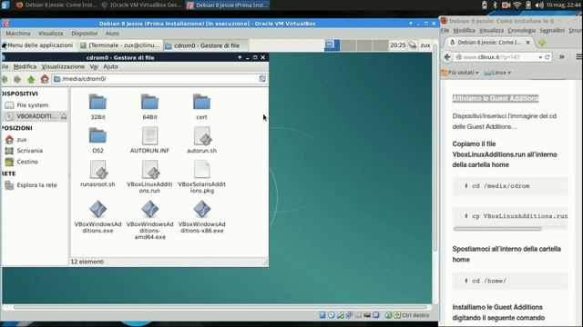Open the cert folder
The height and width of the screenshot is (327, 583).
201,106
